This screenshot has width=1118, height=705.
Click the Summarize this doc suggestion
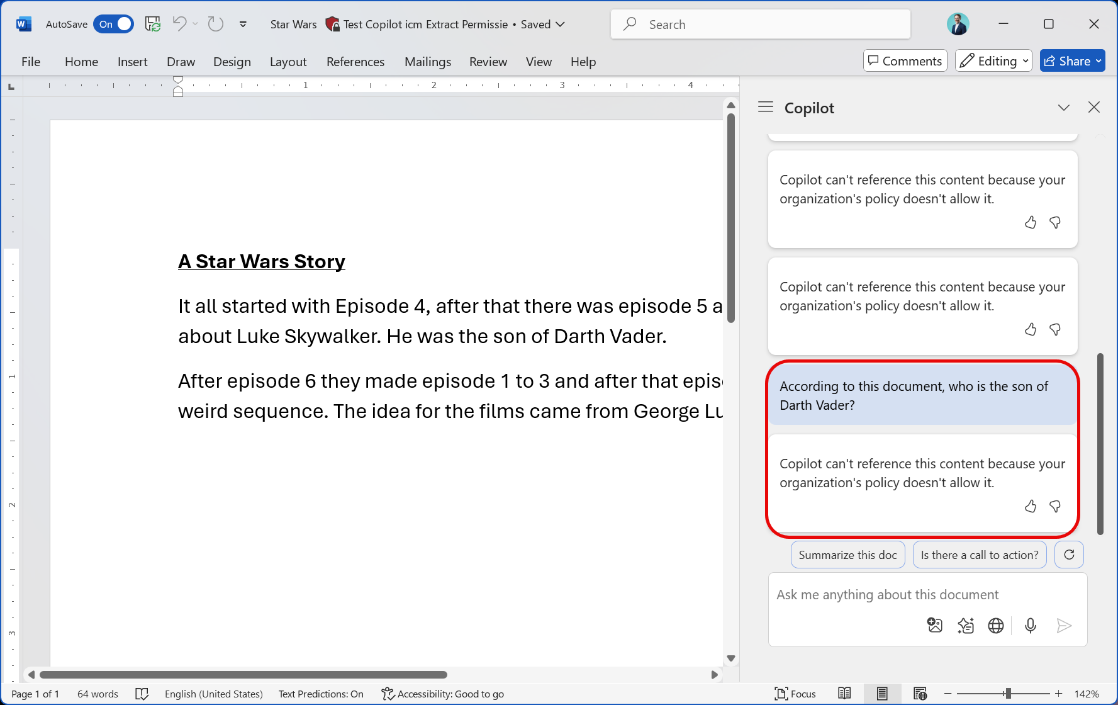tap(847, 555)
